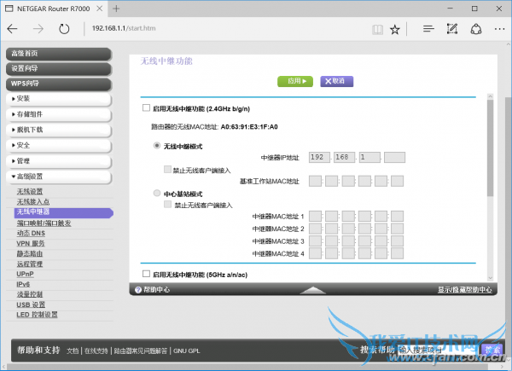Open the browser more options ellipsis

(x=499, y=29)
